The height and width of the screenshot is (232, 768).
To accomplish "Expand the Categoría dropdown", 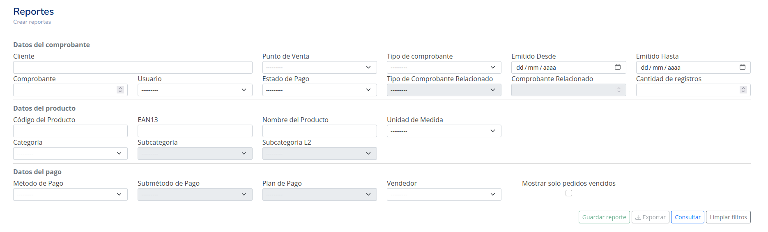I will coord(70,153).
